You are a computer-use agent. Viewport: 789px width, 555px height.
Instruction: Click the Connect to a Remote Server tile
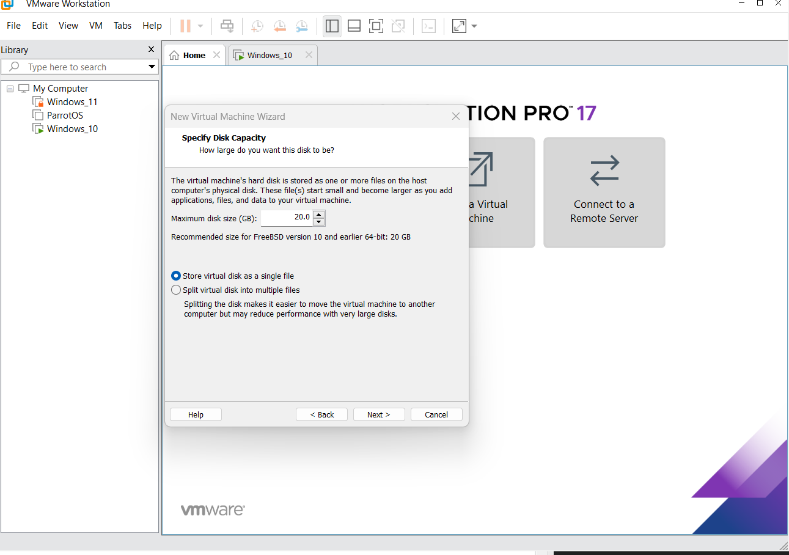point(604,193)
